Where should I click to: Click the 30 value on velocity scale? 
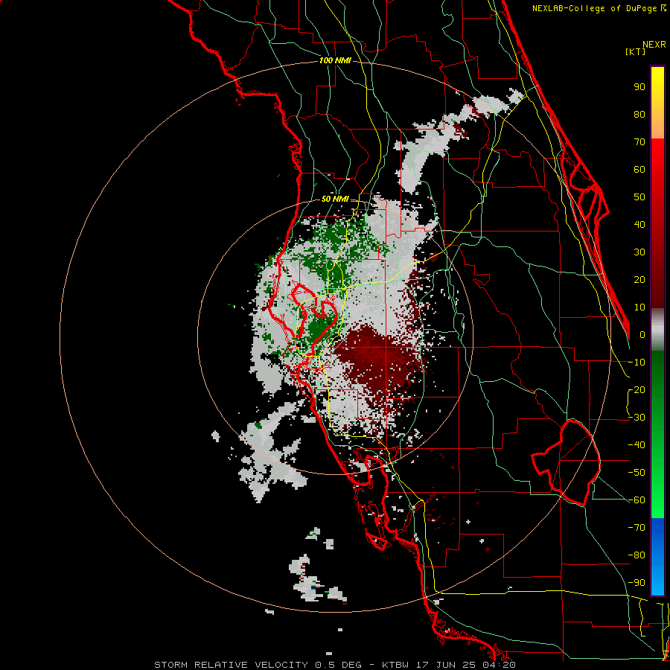(x=639, y=252)
